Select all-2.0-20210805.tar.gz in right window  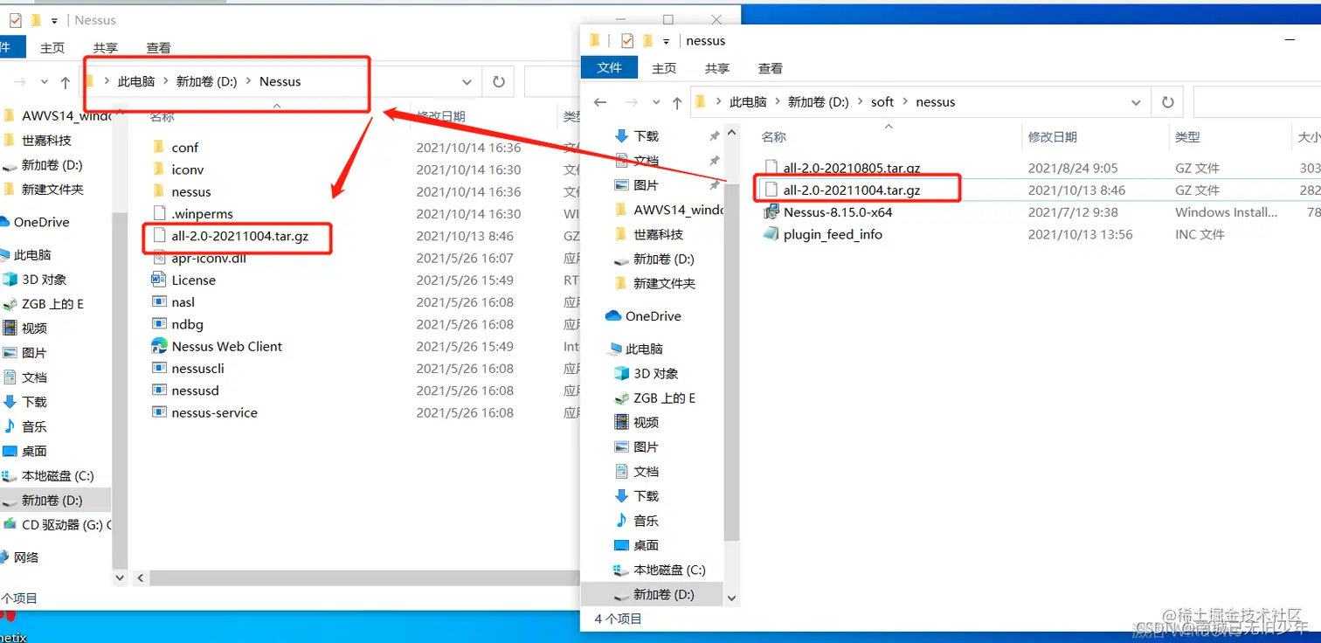tap(851, 168)
